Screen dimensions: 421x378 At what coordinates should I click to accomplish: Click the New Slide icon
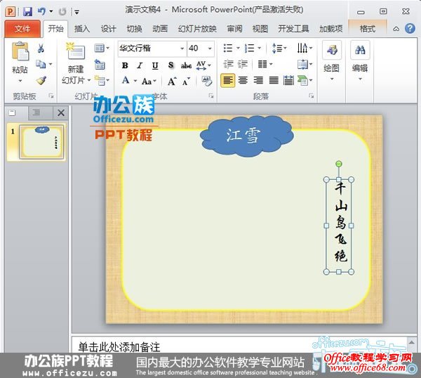75,52
